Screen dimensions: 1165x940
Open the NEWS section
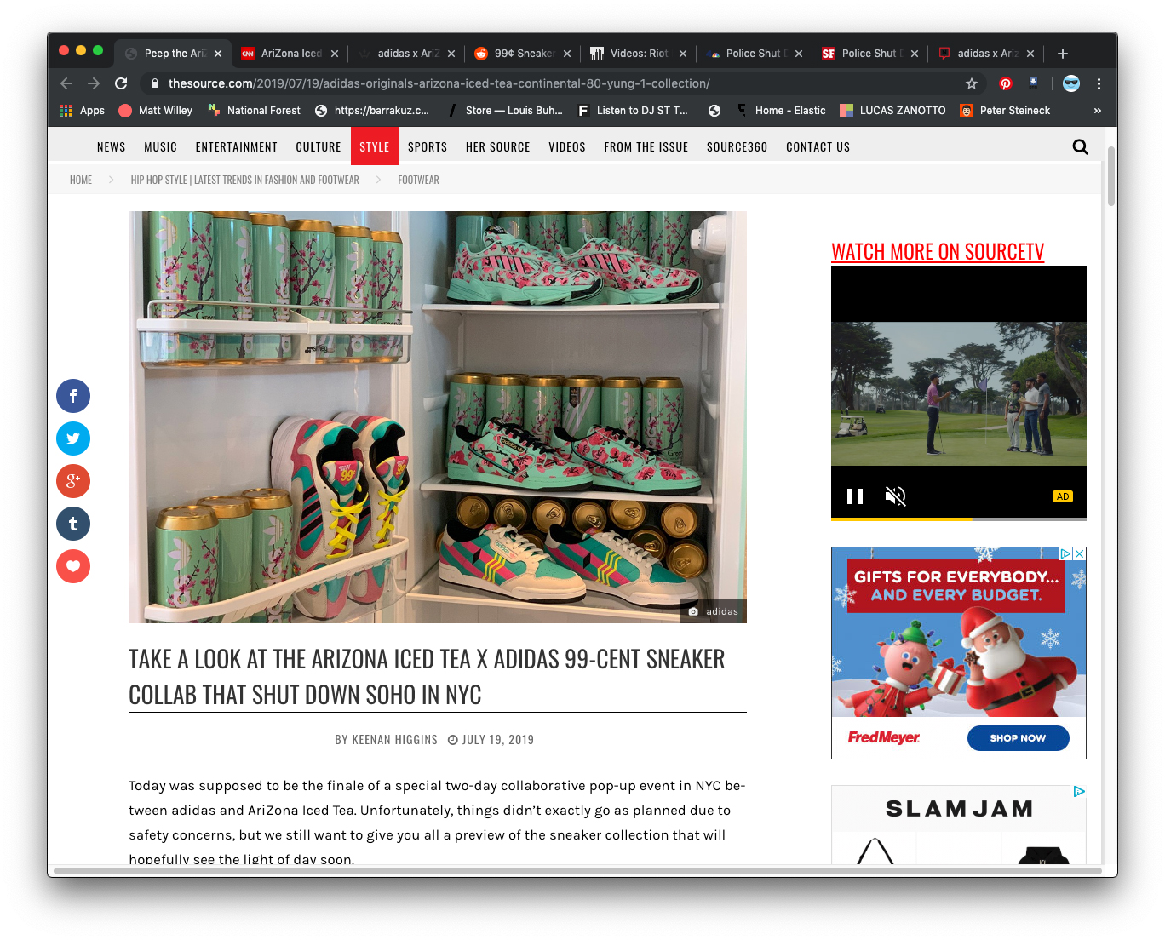click(112, 147)
